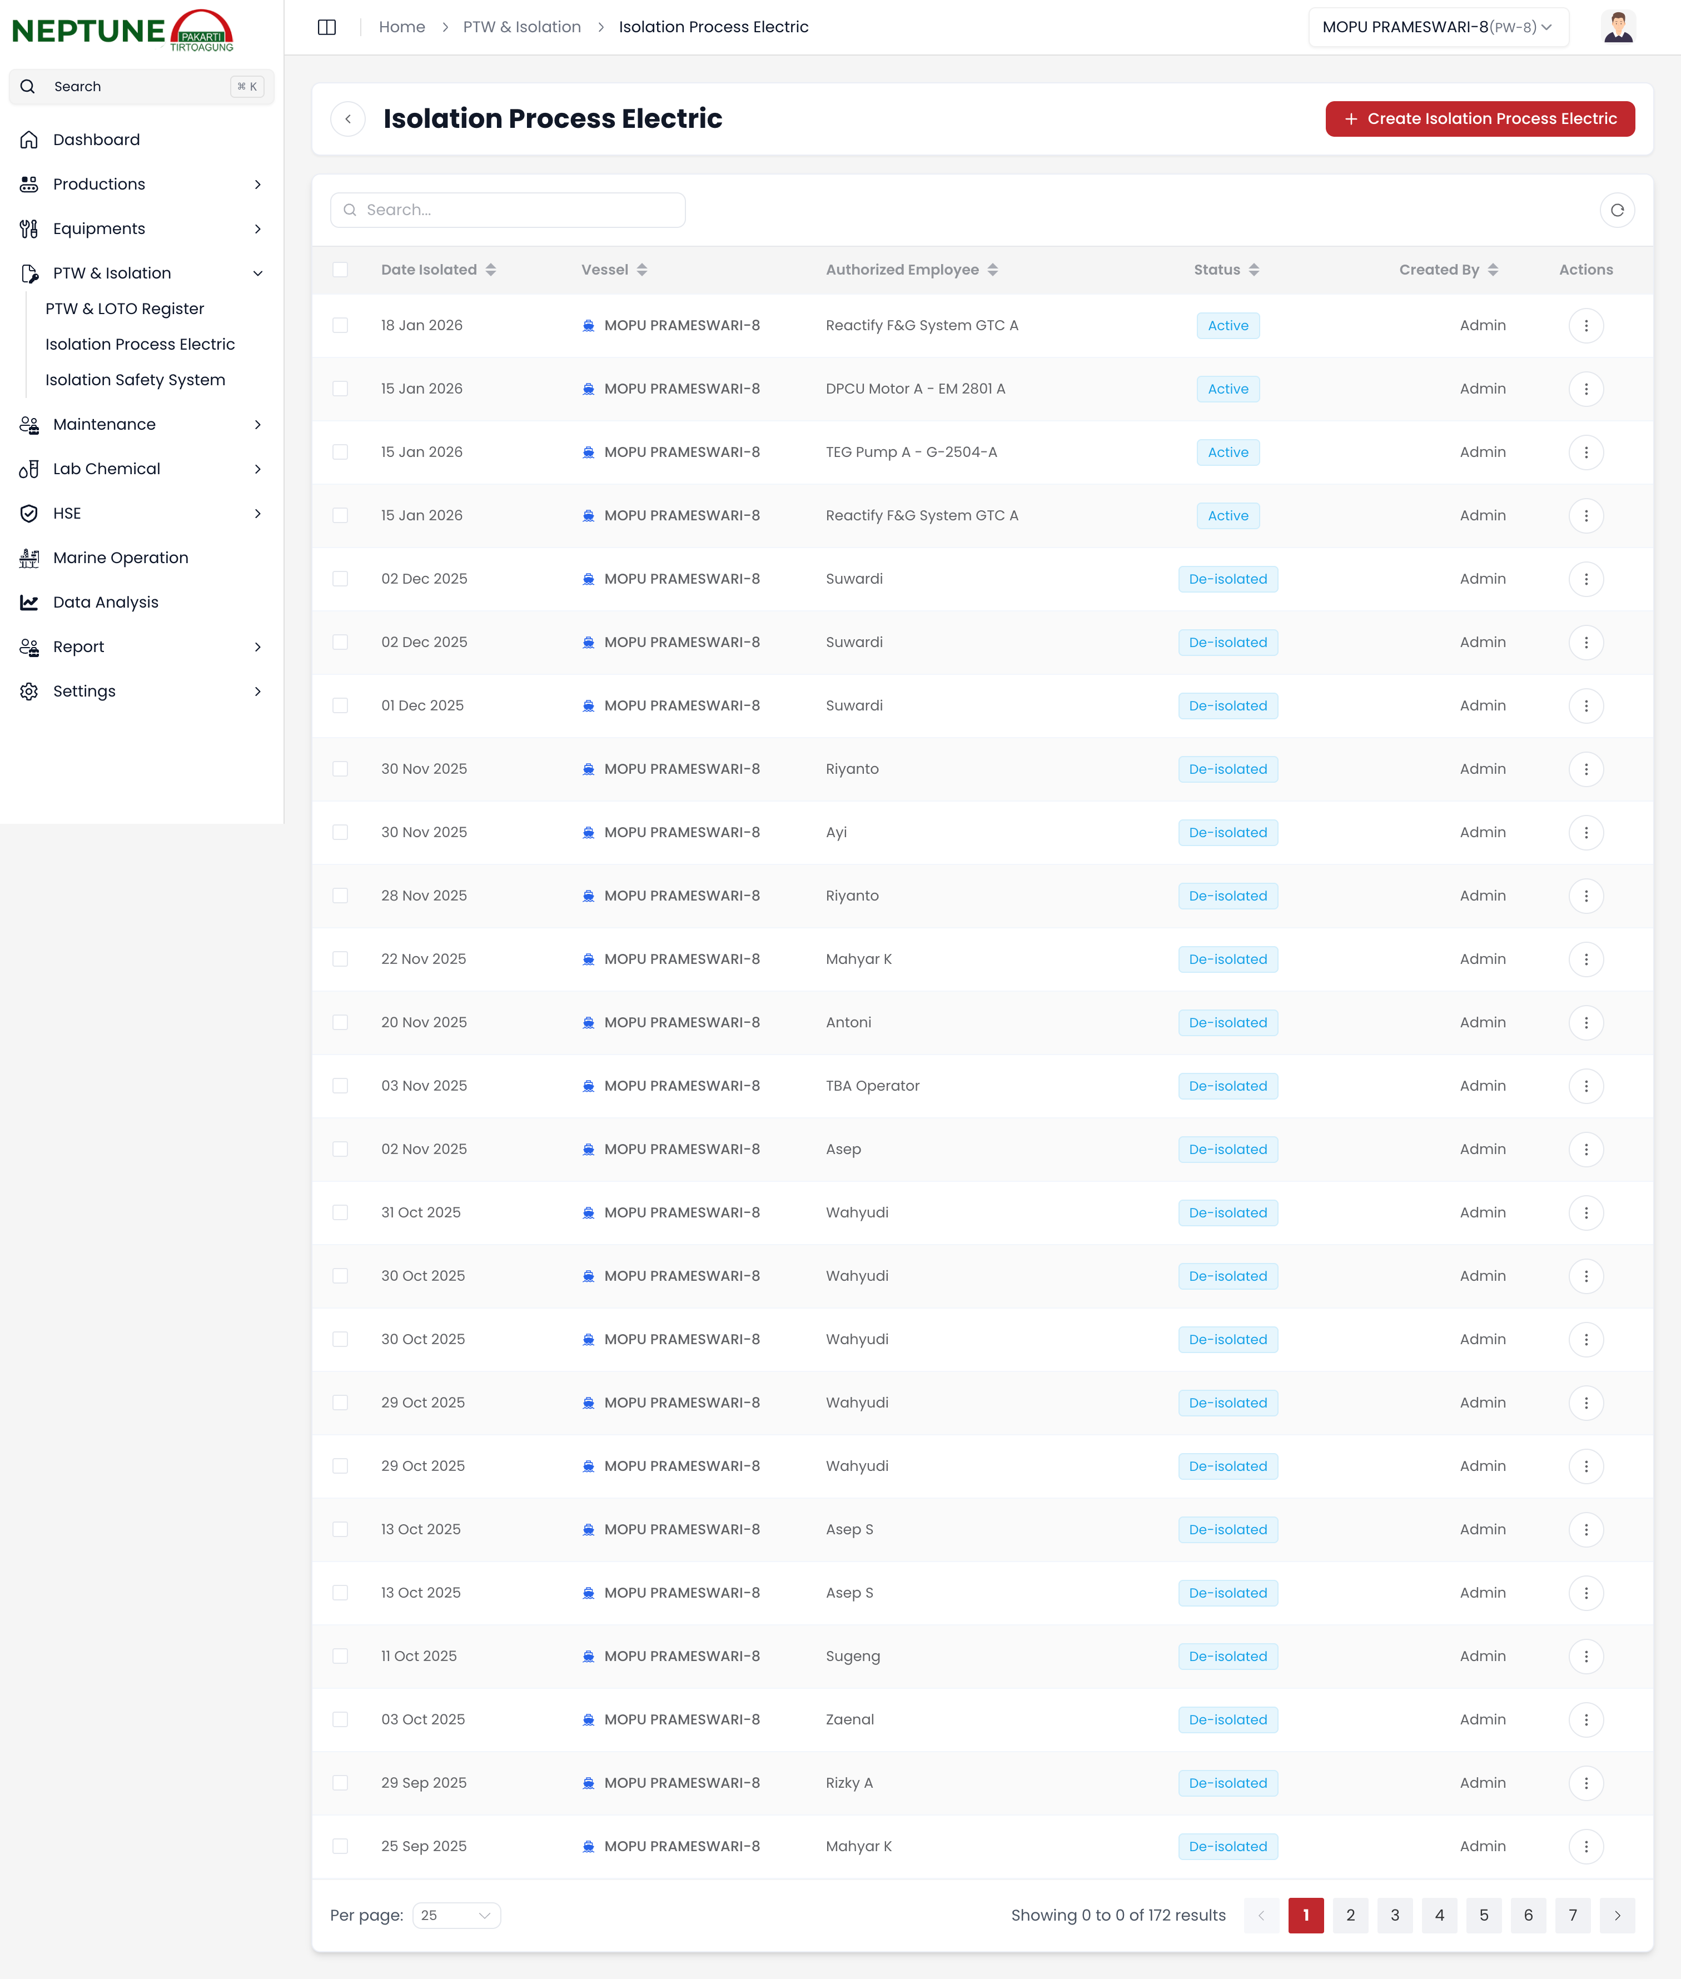Check the DPCU Motor A row checkbox
The image size is (1681, 1979).
pyautogui.click(x=340, y=389)
